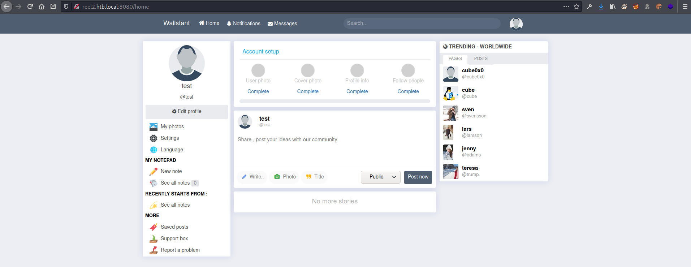
Task: Open the browser hamburger menu
Action: pos(685,7)
